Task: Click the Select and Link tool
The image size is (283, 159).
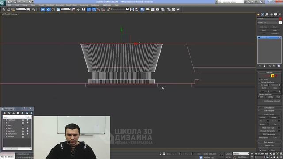Action: 4,9
